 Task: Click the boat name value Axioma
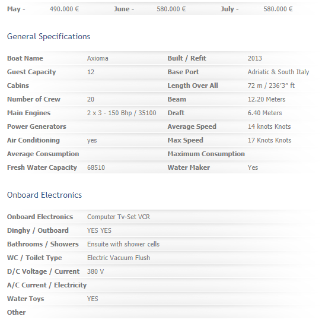[98, 58]
